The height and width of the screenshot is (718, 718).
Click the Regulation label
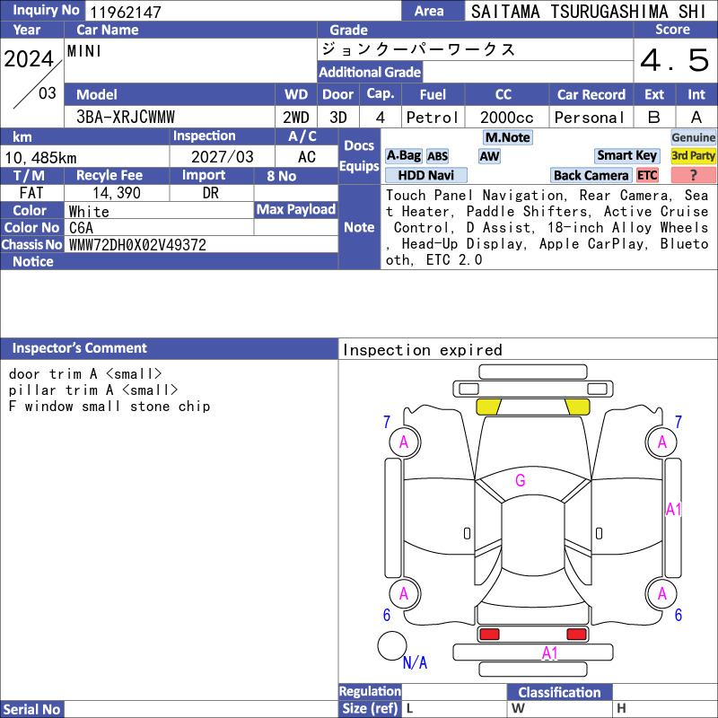coord(370,691)
